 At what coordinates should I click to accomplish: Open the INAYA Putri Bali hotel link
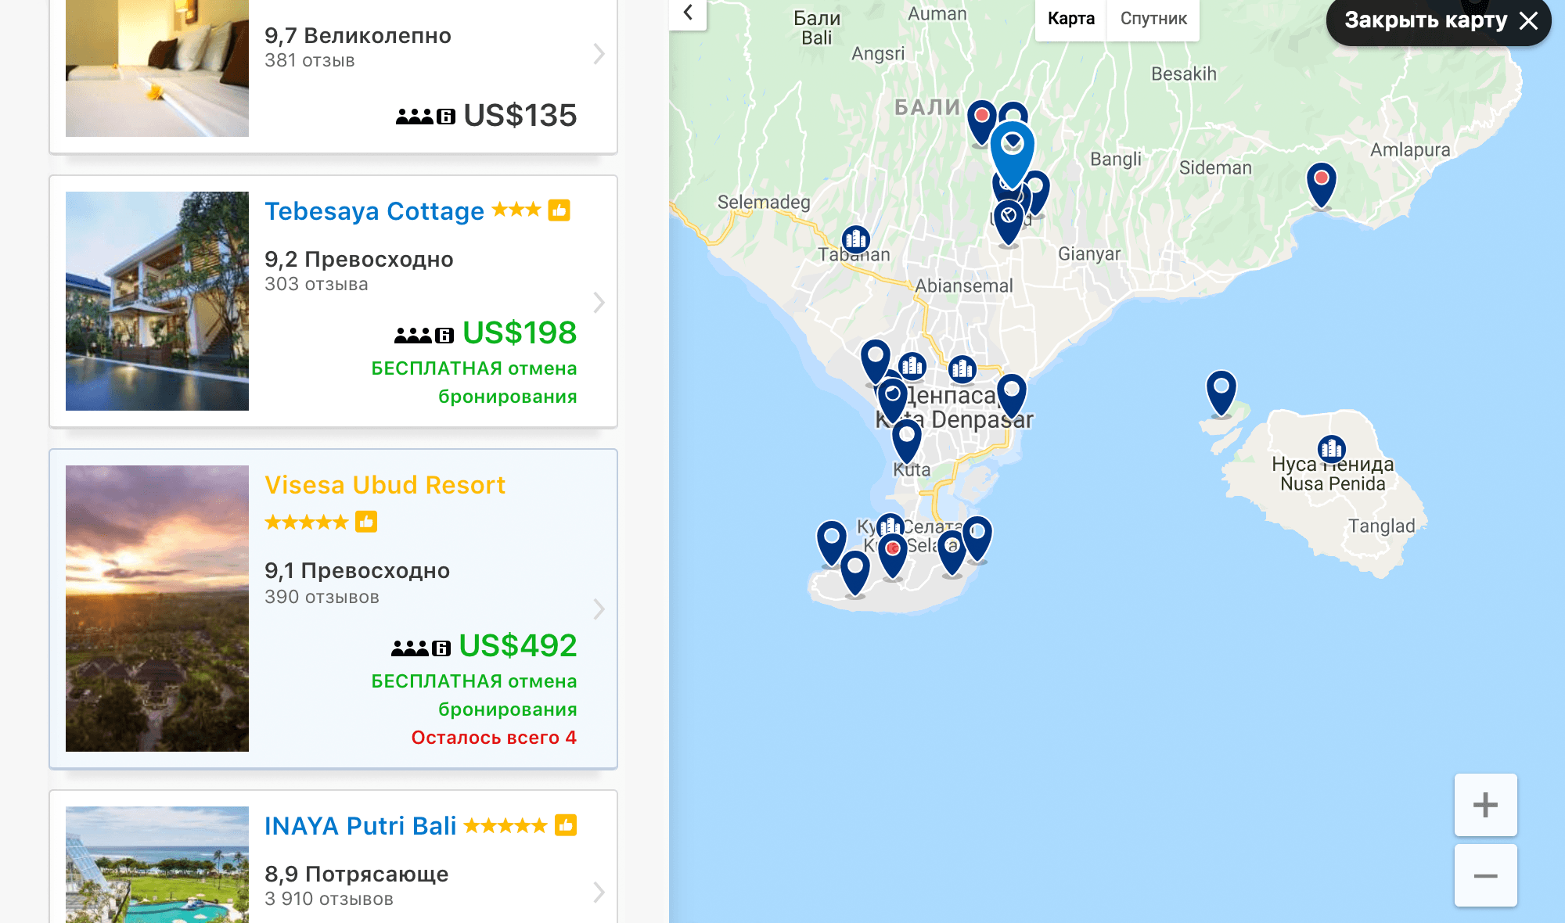click(x=360, y=826)
